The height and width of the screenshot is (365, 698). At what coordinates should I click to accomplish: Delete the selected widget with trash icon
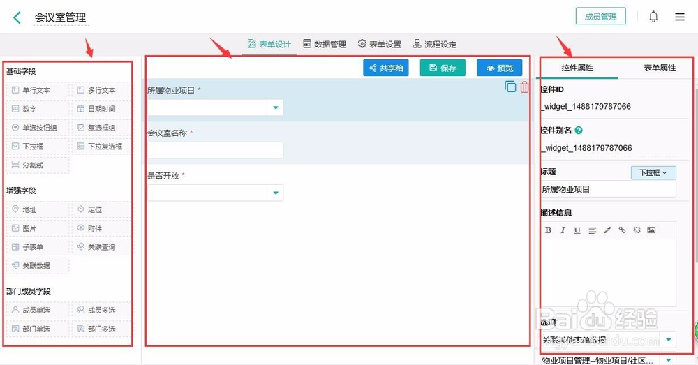tap(524, 87)
